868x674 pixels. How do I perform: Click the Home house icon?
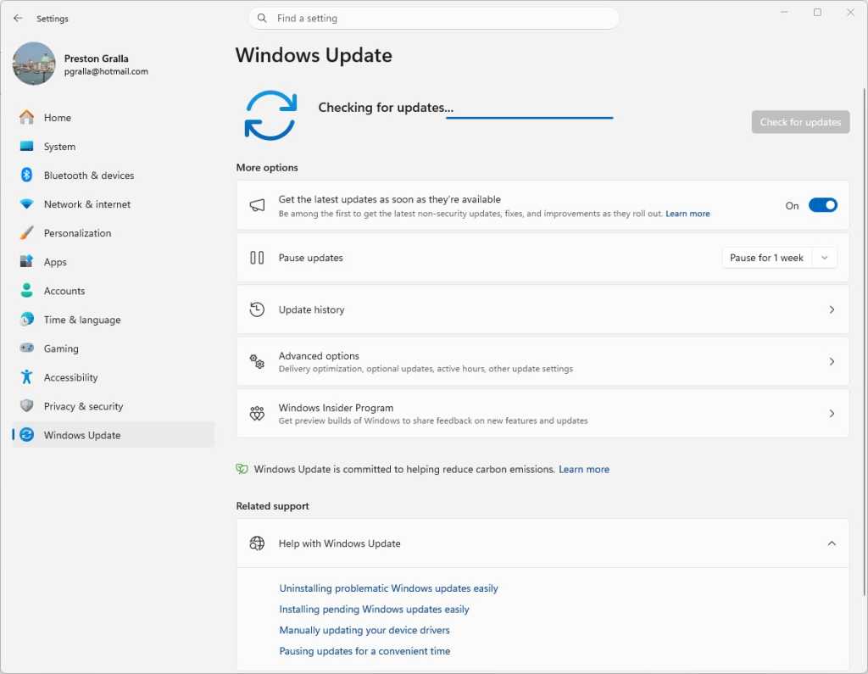[x=26, y=117]
